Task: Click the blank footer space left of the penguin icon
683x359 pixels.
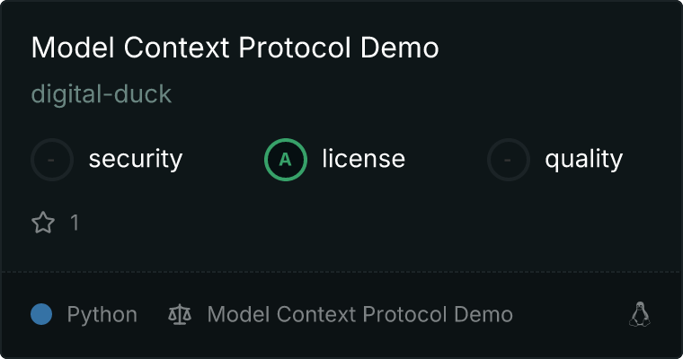Action: (x=571, y=314)
